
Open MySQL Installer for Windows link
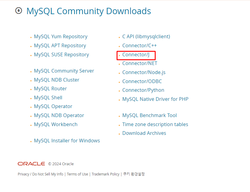[67, 141]
